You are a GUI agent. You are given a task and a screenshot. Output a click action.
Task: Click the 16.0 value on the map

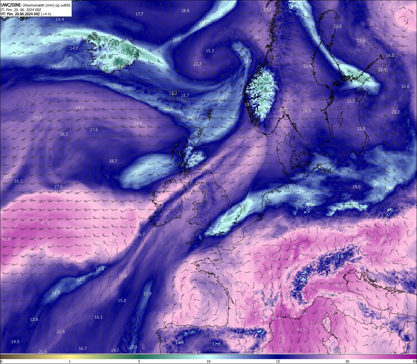tap(390, 55)
